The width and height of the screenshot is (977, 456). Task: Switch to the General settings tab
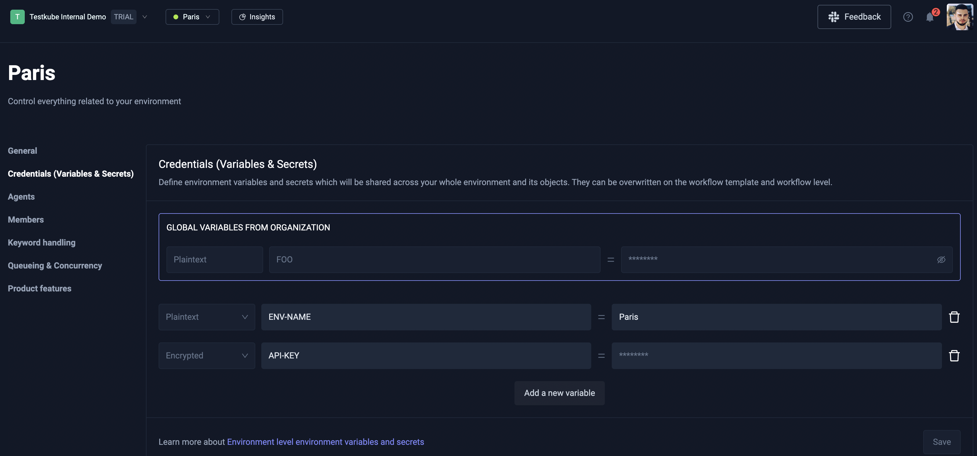(22, 150)
